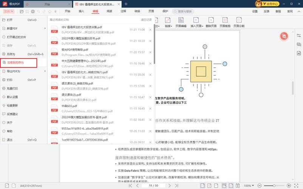This screenshot has height=189, width=303.
Task: Open recent file 语文课本(2).pdf
Action: pos(100,97)
